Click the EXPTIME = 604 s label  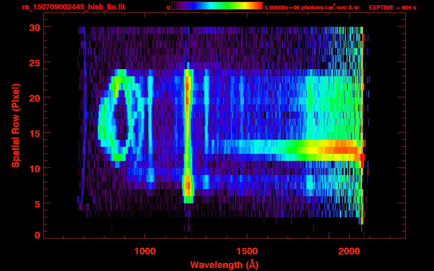coord(392,7)
